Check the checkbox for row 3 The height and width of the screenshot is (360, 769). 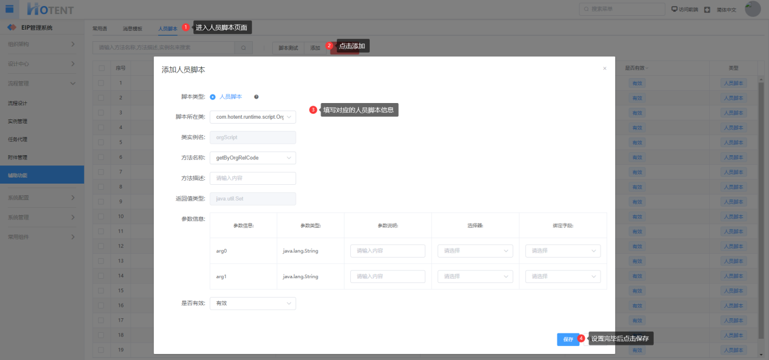click(101, 112)
